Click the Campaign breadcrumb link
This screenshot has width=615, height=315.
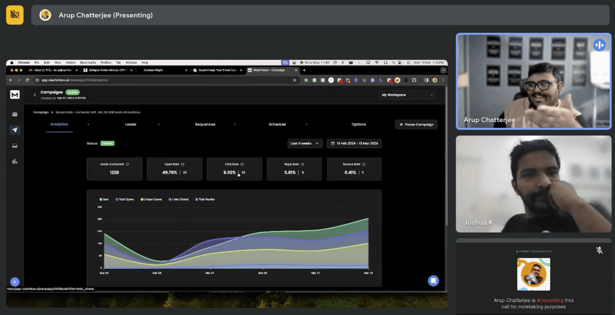click(x=41, y=112)
